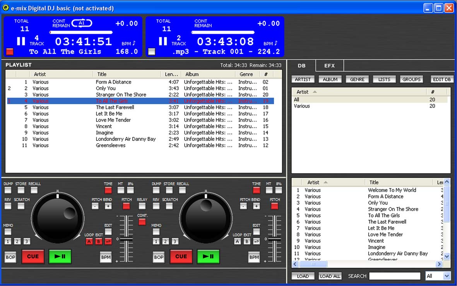Viewport: 457px width, 286px height.
Task: Click the left deck BOP button
Action: click(10, 257)
